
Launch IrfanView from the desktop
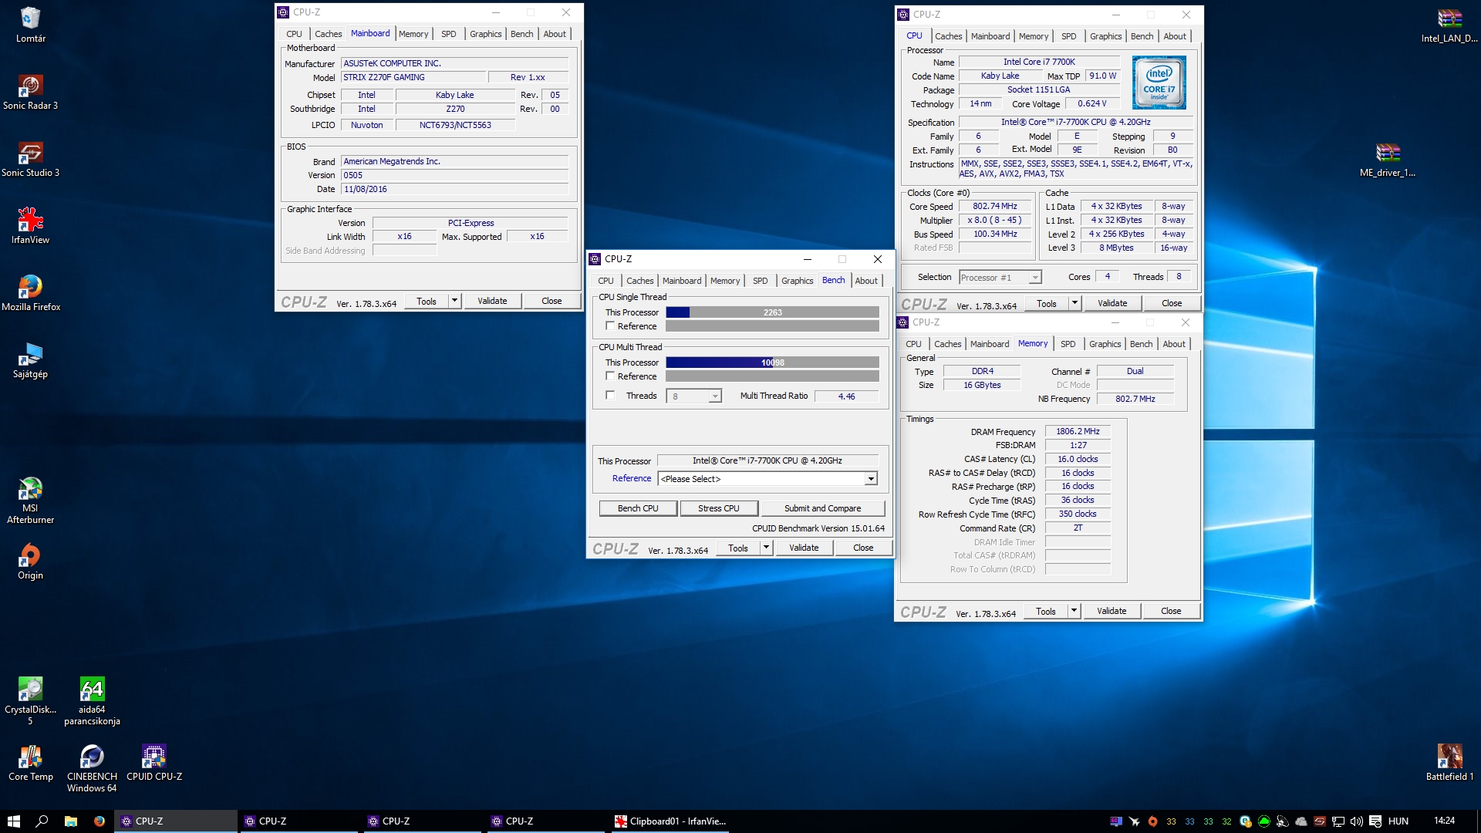coord(30,226)
